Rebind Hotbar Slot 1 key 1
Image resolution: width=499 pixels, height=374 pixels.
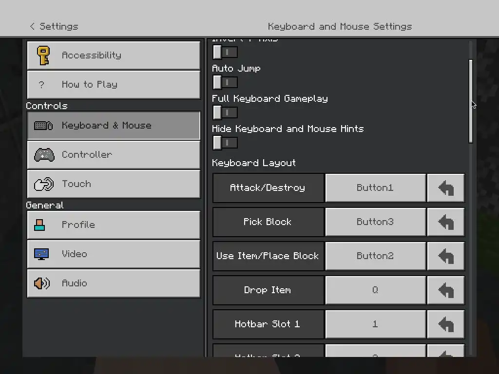coord(375,324)
